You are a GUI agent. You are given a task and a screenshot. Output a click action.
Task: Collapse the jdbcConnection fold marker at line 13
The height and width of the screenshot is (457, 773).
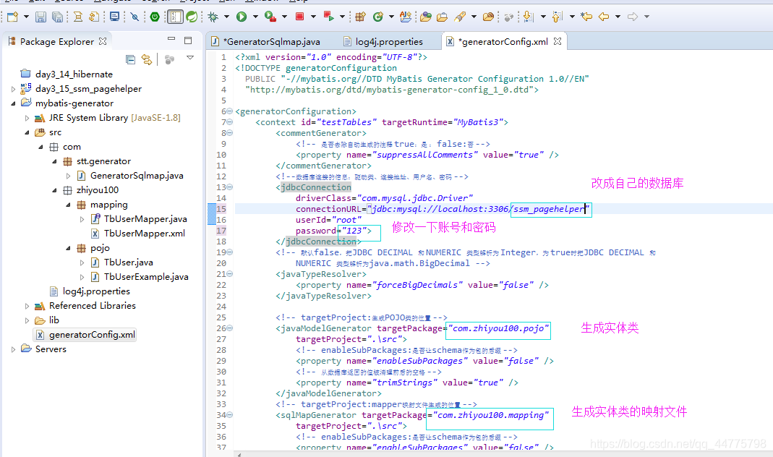230,187
